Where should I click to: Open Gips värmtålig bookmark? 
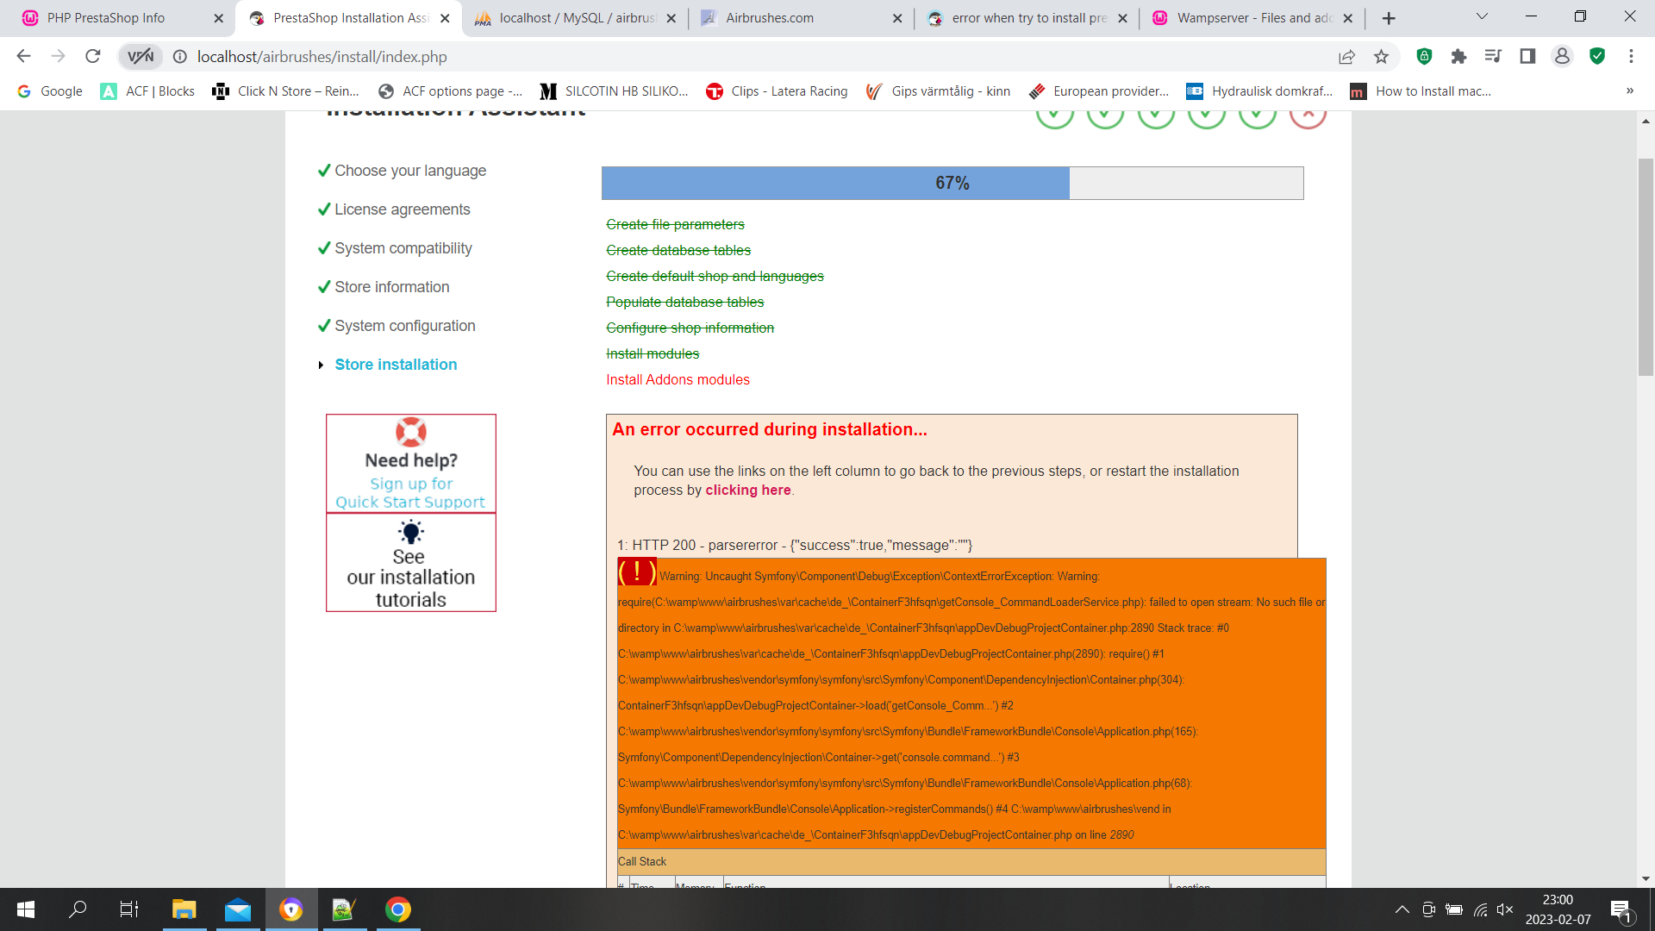pos(939,91)
